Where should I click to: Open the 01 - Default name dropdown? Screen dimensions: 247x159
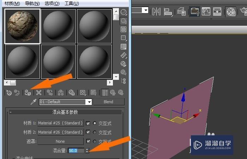coord(89,102)
